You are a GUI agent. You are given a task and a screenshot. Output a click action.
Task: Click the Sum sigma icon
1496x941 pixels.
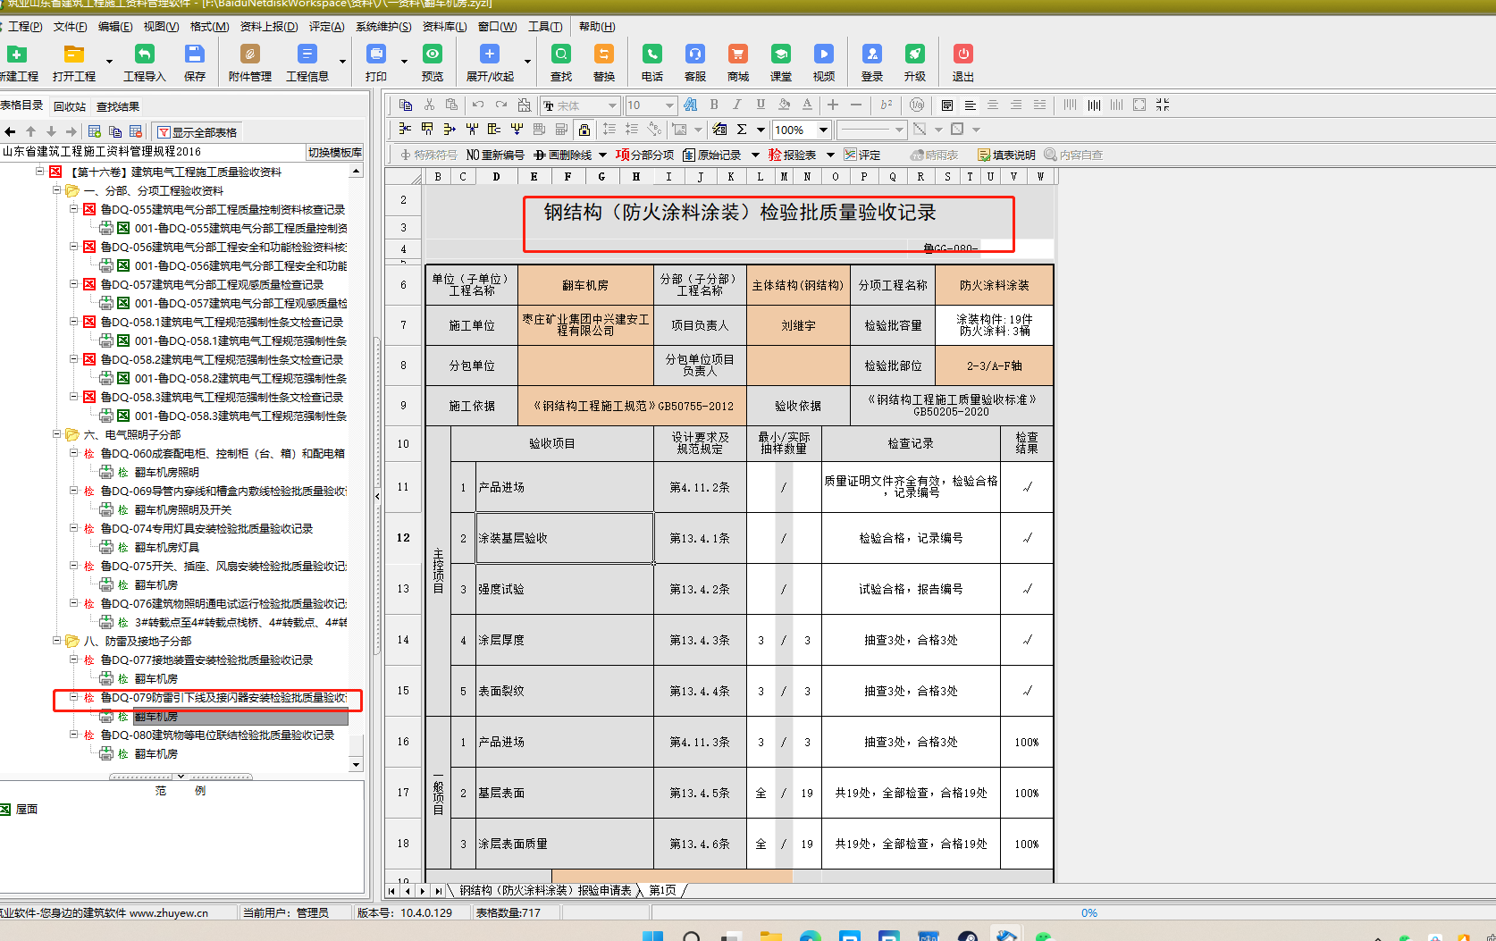[742, 130]
